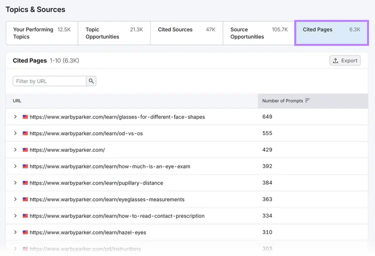
Task: Expand the pupillary-distance row
Action: (x=15, y=183)
